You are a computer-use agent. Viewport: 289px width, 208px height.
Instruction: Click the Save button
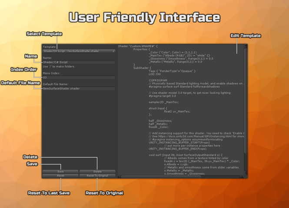pyautogui.click(x=60, y=172)
